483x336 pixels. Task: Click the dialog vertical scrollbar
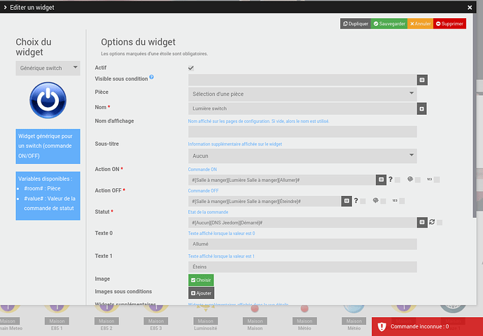click(475, 116)
